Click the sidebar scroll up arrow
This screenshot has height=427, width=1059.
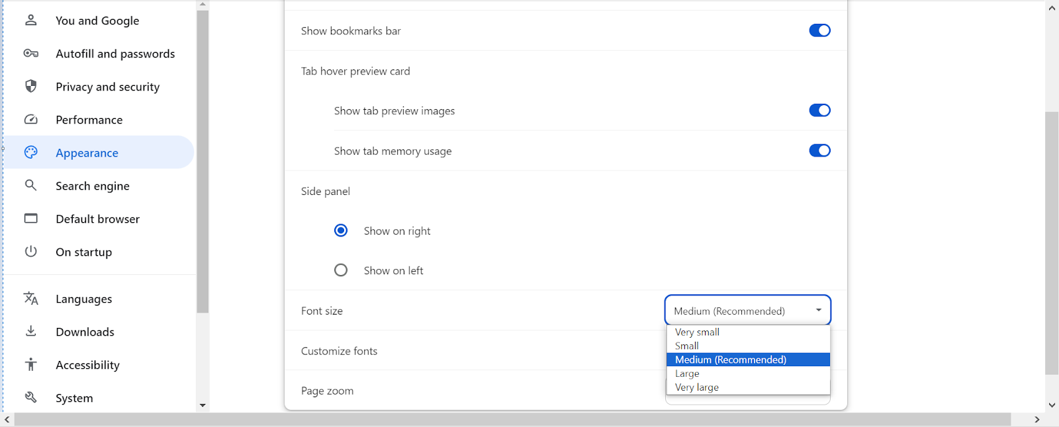203,5
